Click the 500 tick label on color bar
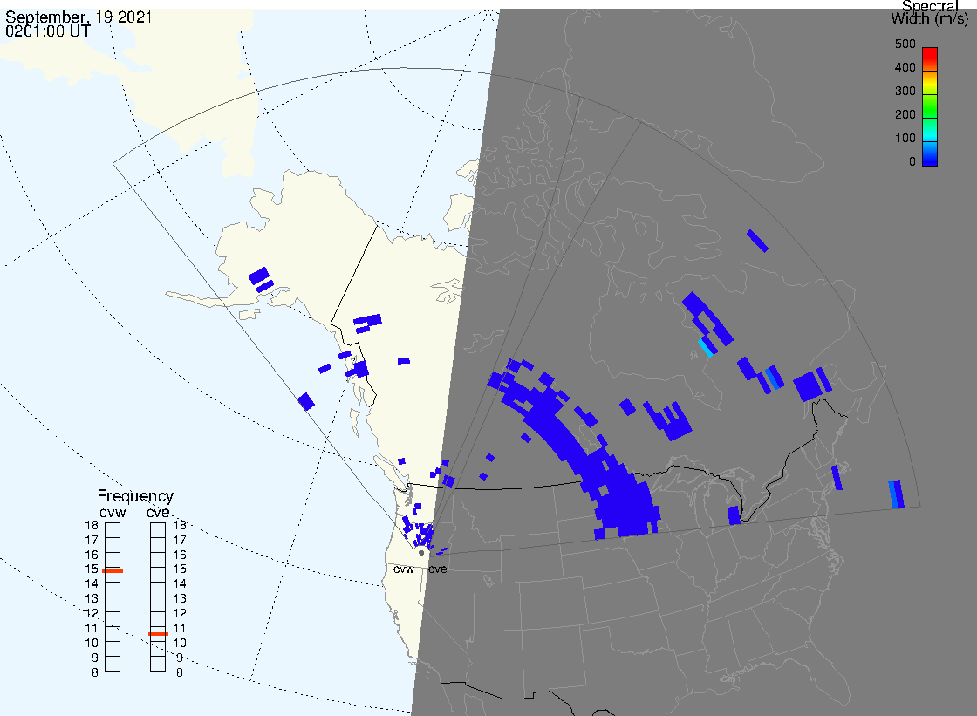This screenshot has height=716, width=977. click(x=905, y=44)
